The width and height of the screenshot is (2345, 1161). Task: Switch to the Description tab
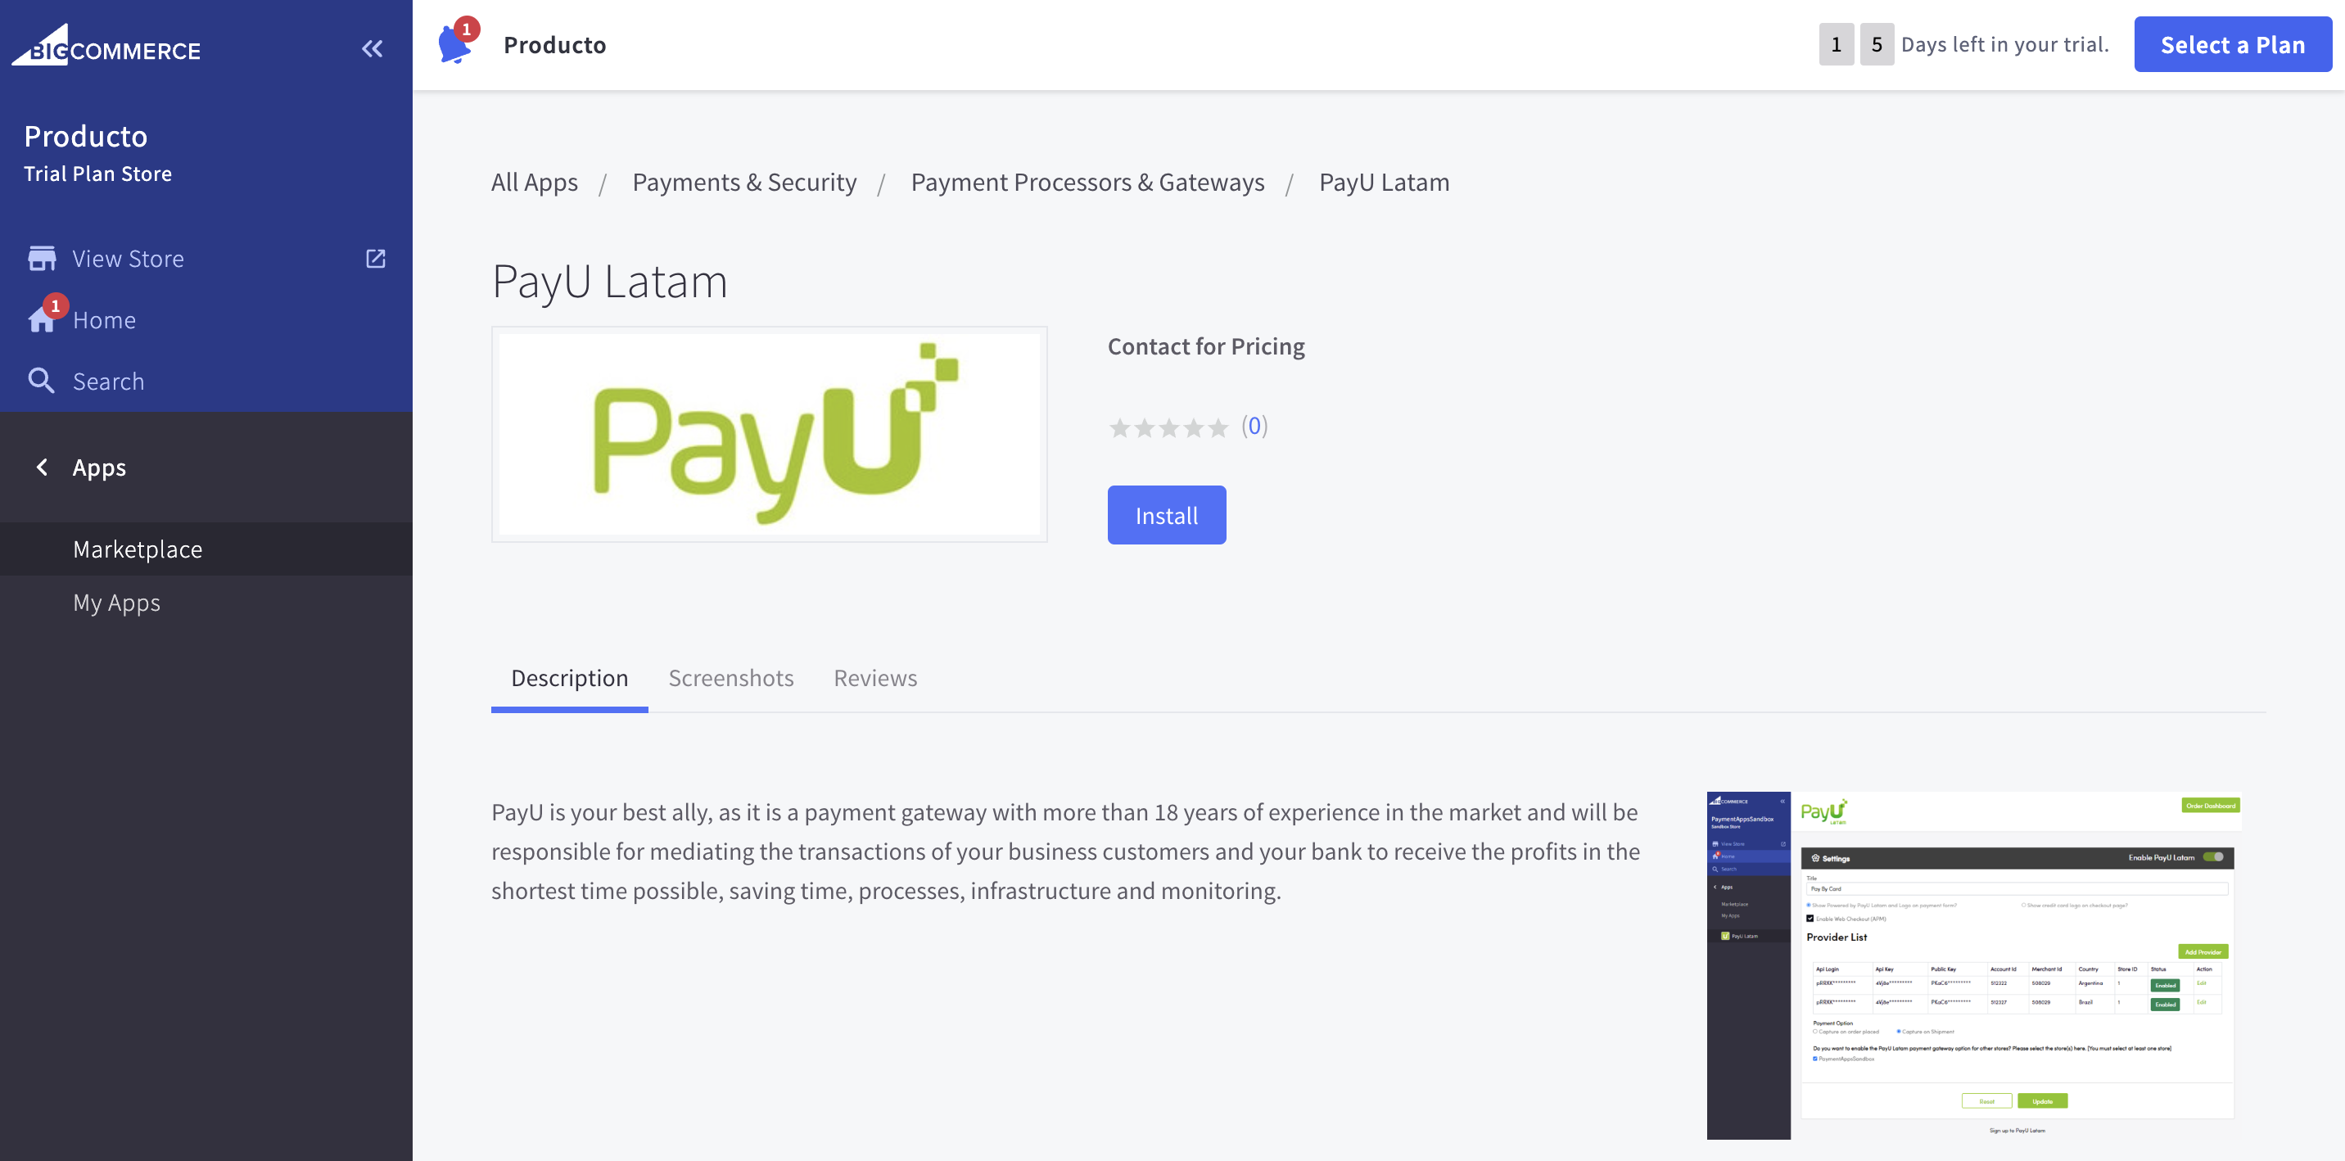(x=569, y=679)
